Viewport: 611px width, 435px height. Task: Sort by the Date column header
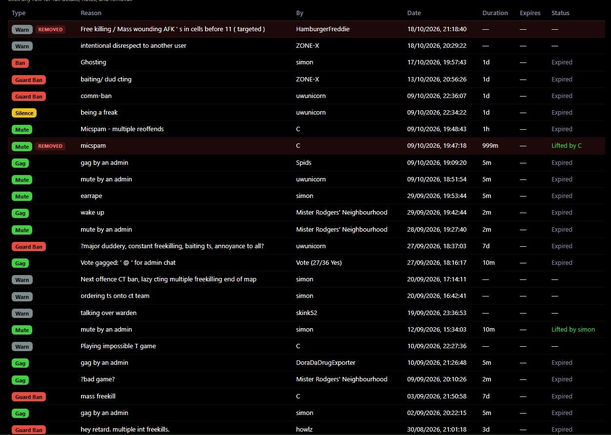tap(414, 13)
